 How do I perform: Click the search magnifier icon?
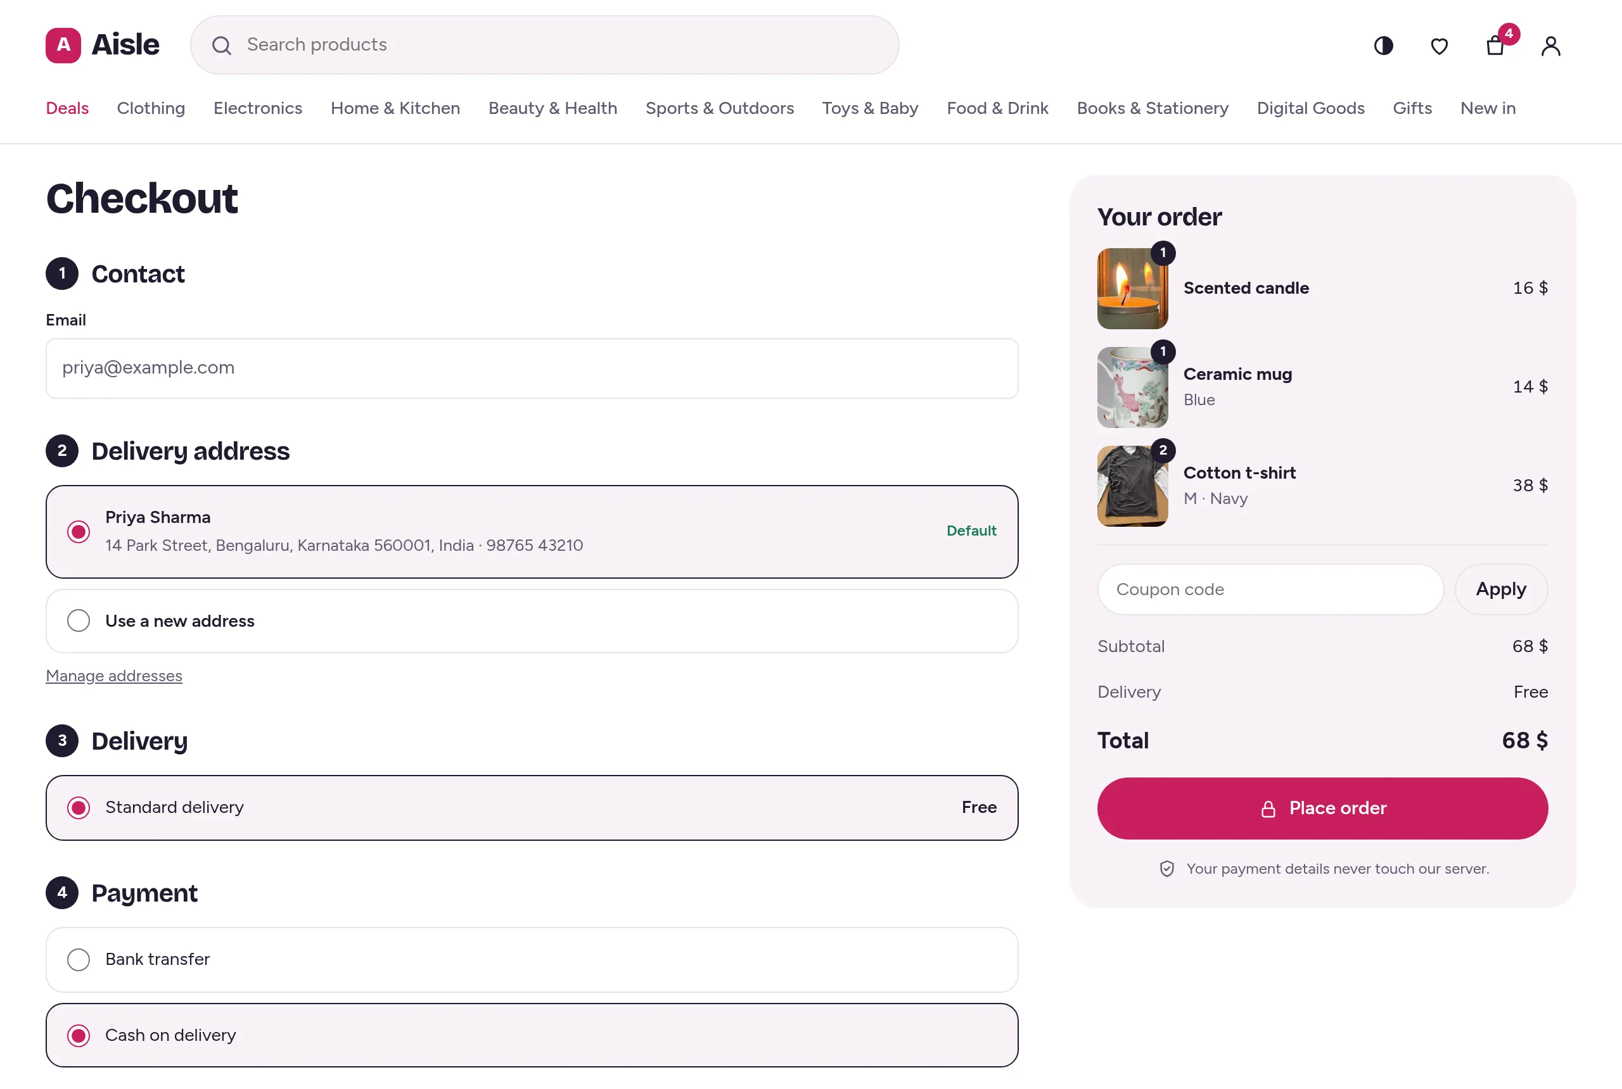[x=222, y=45]
